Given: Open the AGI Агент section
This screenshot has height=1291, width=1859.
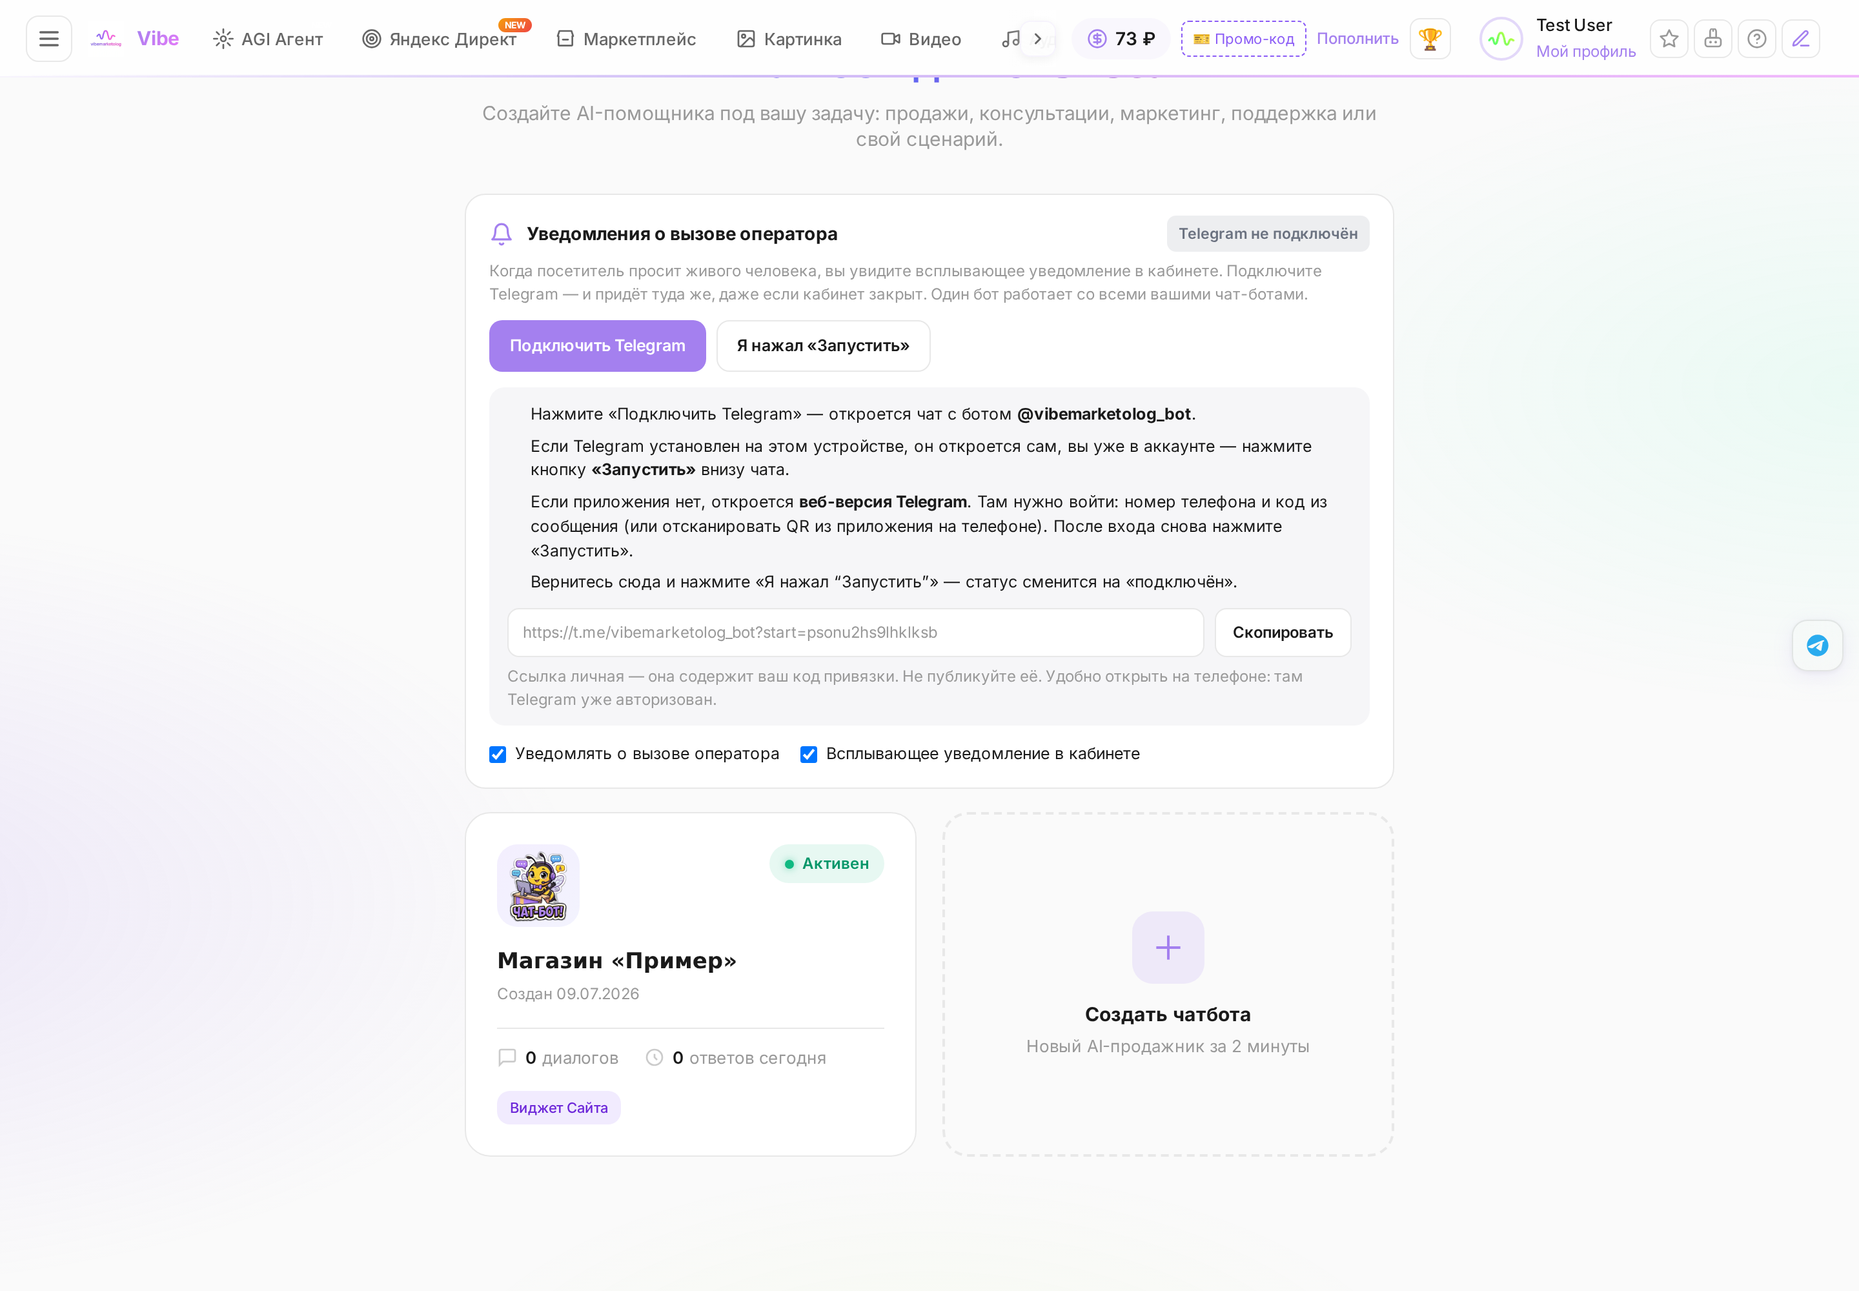Looking at the screenshot, I should pyautogui.click(x=268, y=39).
